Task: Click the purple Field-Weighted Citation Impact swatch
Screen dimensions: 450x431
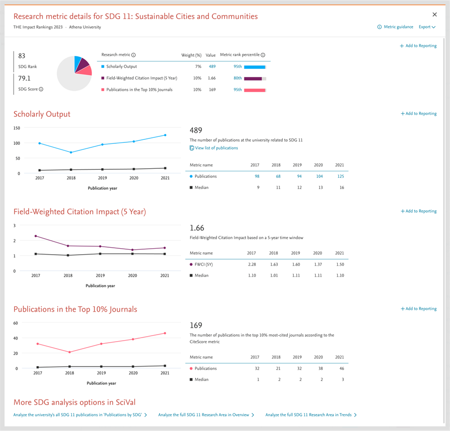Action: click(x=103, y=78)
